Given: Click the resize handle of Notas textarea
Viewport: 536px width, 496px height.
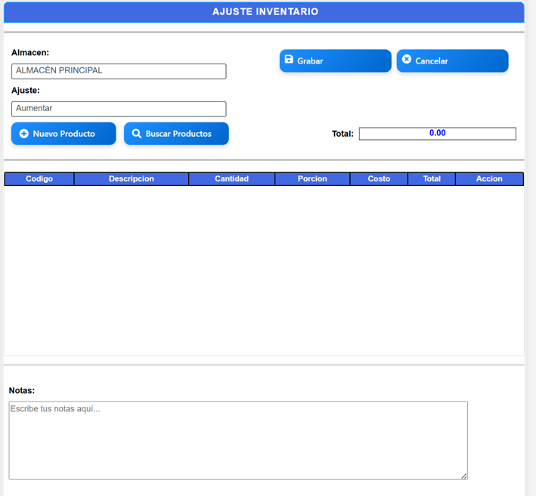Looking at the screenshot, I should click(464, 476).
